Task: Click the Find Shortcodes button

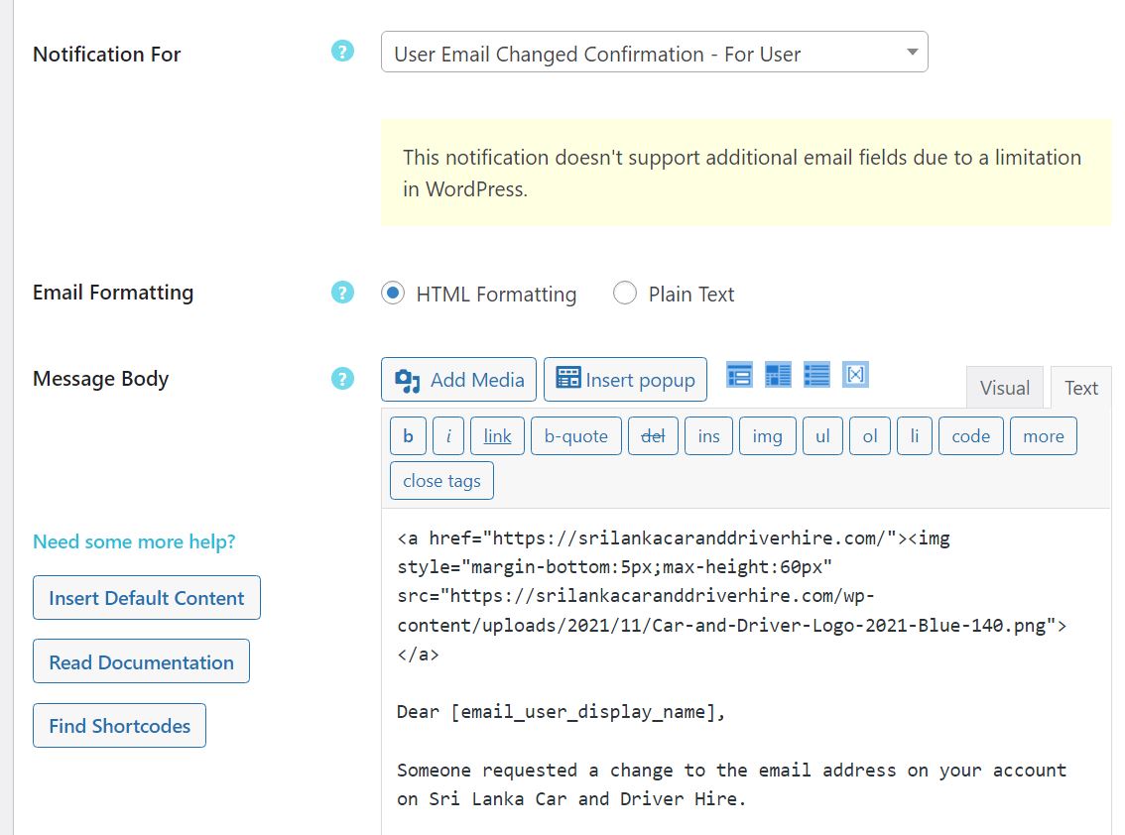Action: [x=119, y=725]
